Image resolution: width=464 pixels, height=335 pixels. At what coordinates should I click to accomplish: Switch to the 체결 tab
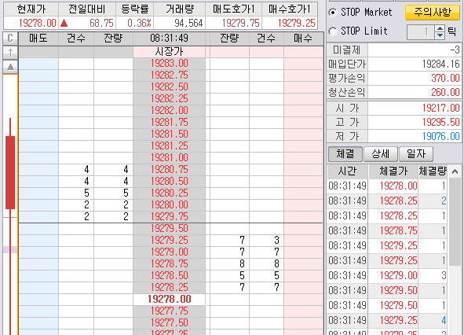(x=345, y=154)
